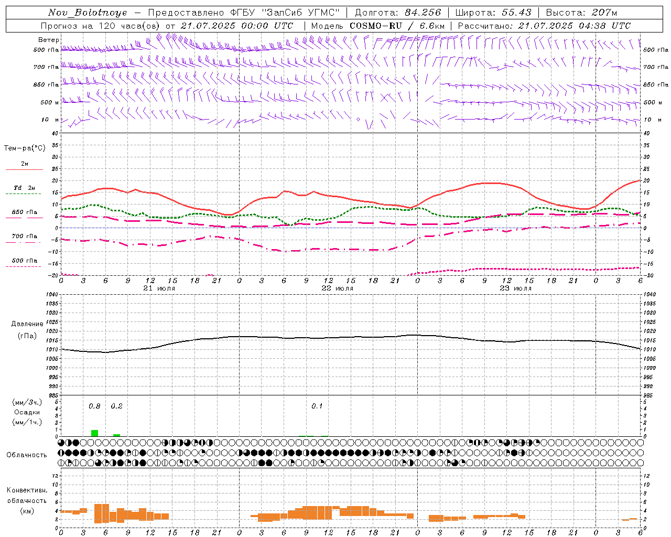The height and width of the screenshot is (537, 671).
Task: Click the 10 м wind level label on left
Action: pyautogui.click(x=50, y=120)
